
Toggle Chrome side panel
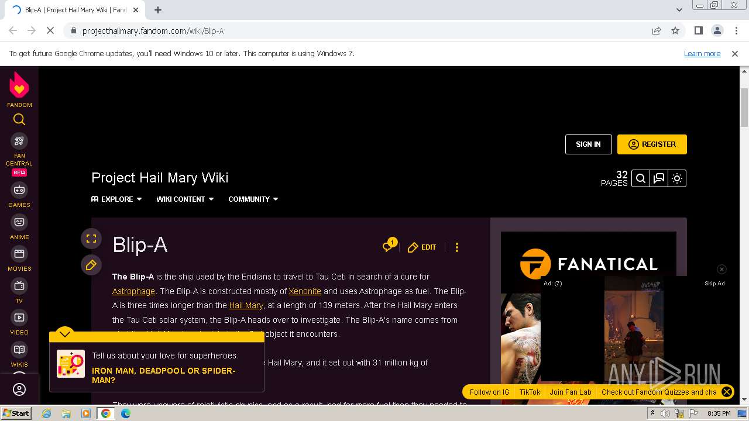pyautogui.click(x=699, y=31)
